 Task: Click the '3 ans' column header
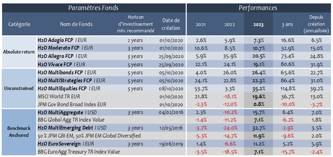(287, 24)
